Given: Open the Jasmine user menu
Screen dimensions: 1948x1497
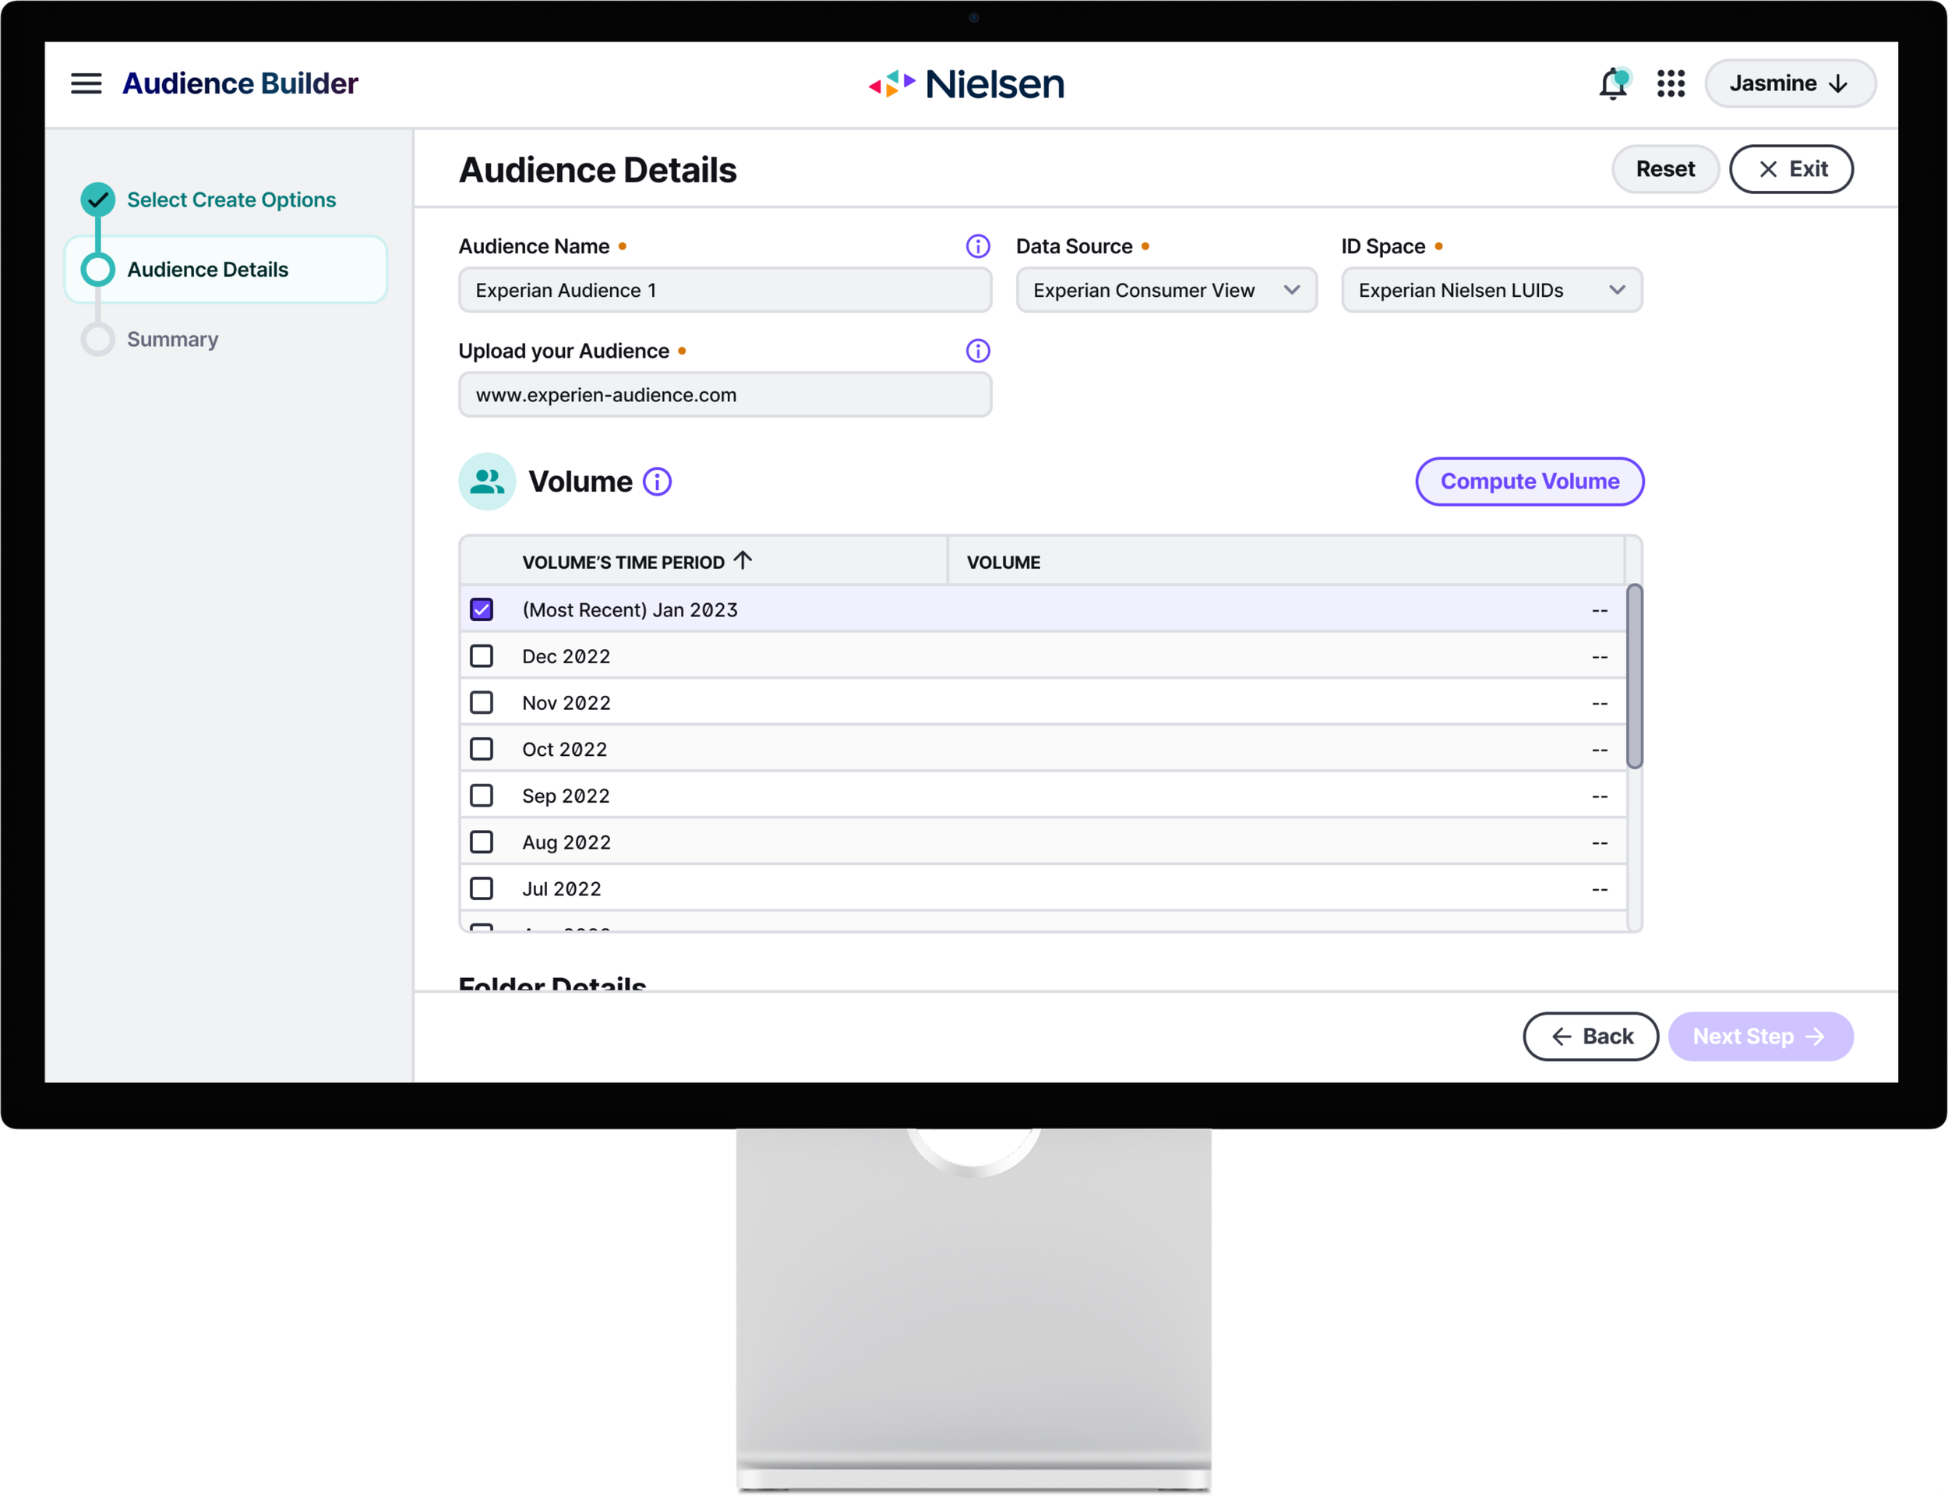Looking at the screenshot, I should pyautogui.click(x=1788, y=83).
